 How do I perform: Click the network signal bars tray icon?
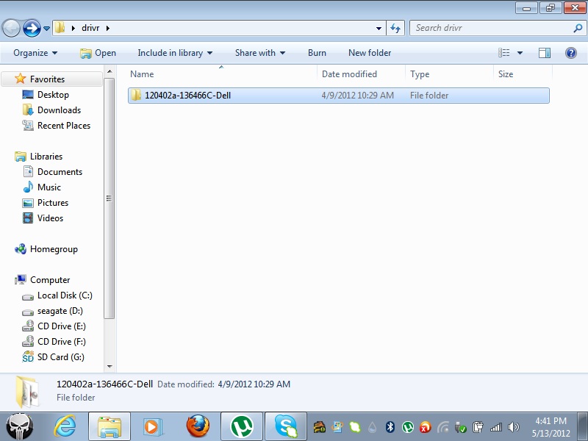pyautogui.click(x=495, y=427)
